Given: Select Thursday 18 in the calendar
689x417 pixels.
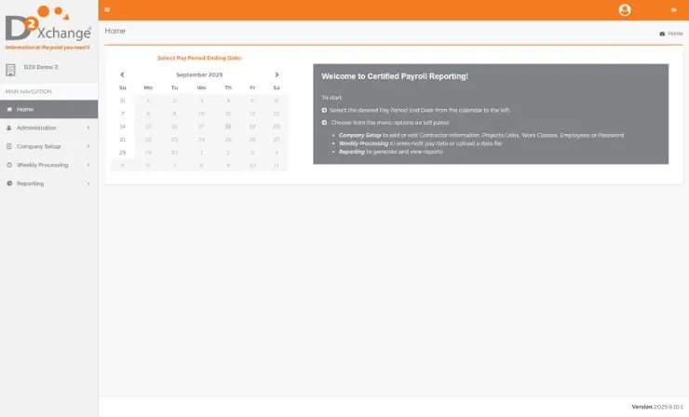Looking at the screenshot, I should coord(228,127).
